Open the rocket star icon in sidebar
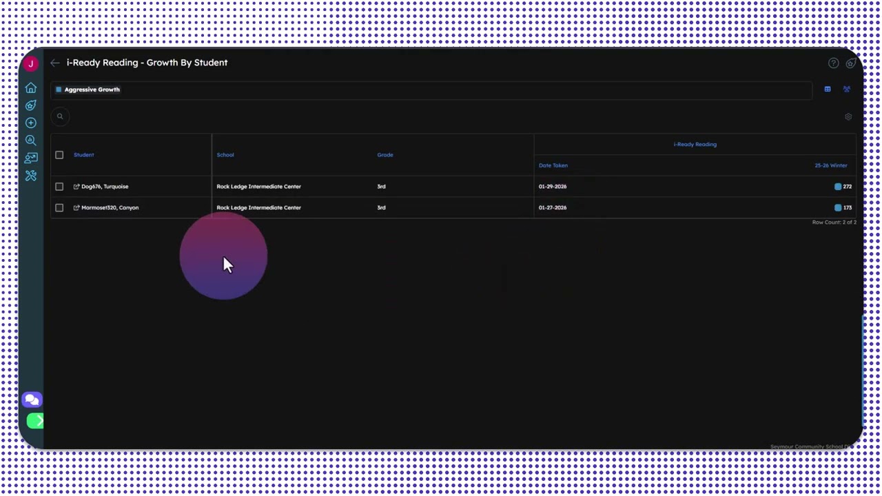Viewport: 882px width, 496px height. click(x=31, y=105)
